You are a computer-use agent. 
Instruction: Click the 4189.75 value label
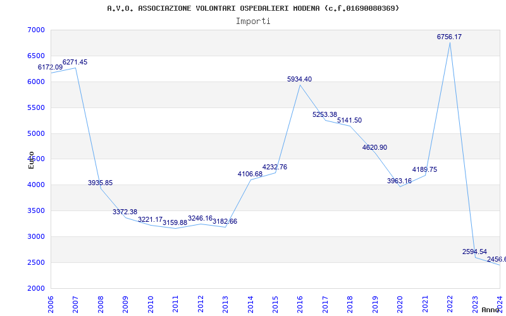pyautogui.click(x=424, y=169)
